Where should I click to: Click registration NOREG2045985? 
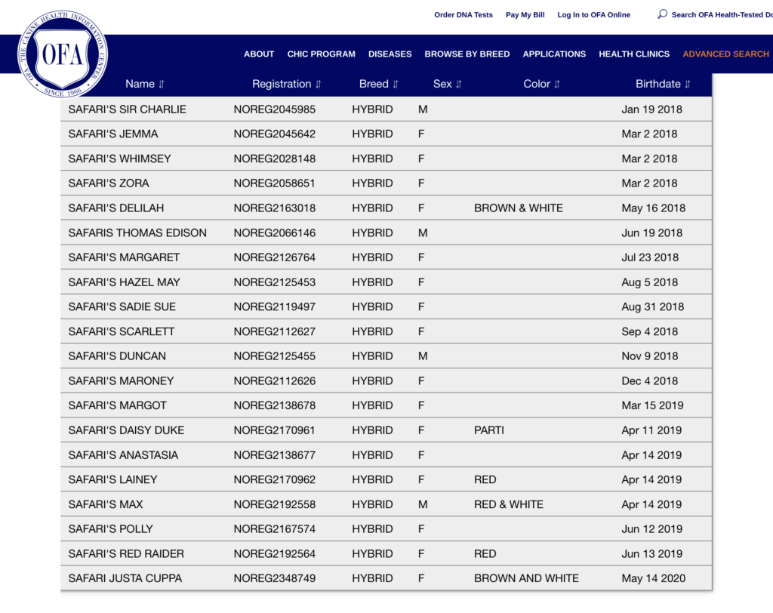click(275, 109)
